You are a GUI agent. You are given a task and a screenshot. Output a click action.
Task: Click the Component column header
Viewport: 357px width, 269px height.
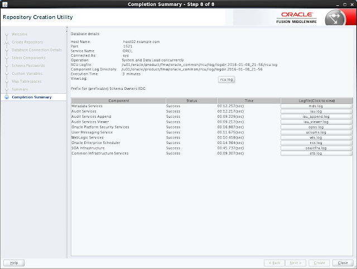click(119, 100)
